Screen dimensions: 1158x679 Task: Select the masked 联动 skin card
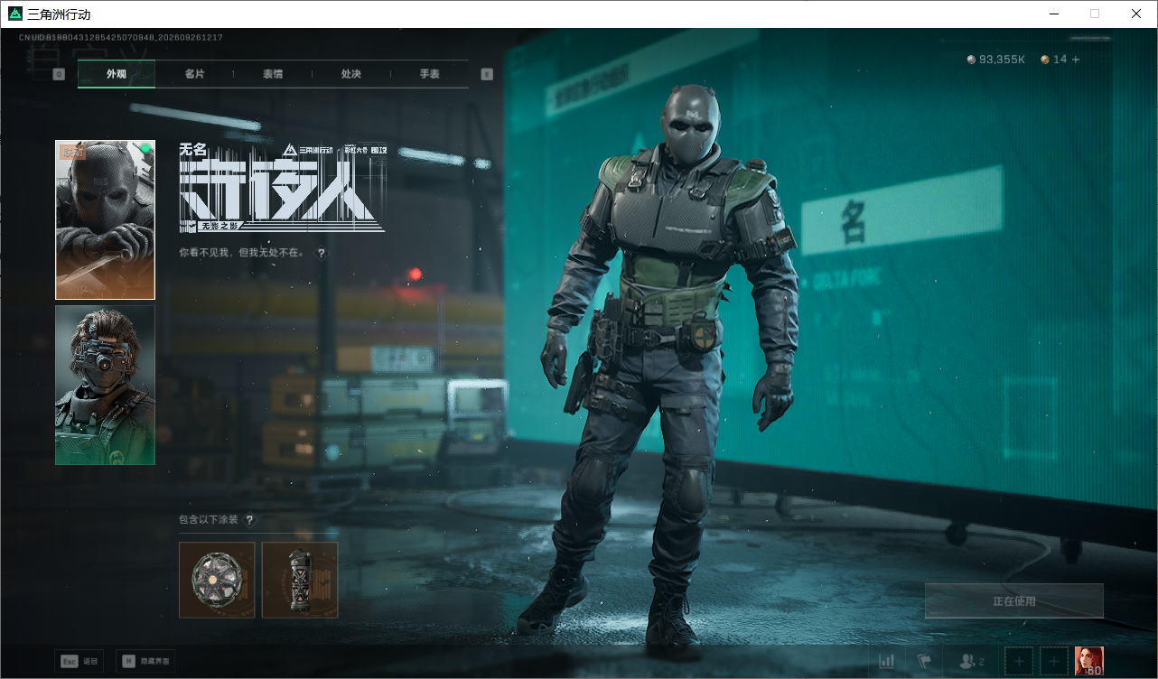tap(105, 219)
